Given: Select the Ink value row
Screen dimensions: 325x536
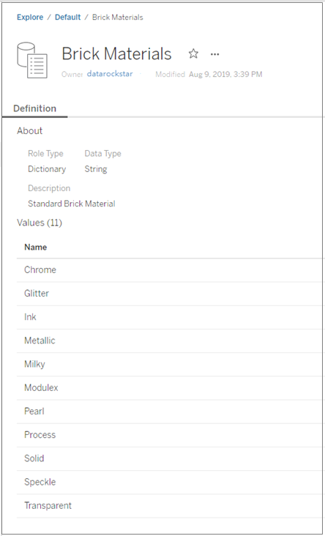Looking at the screenshot, I should tap(171, 317).
